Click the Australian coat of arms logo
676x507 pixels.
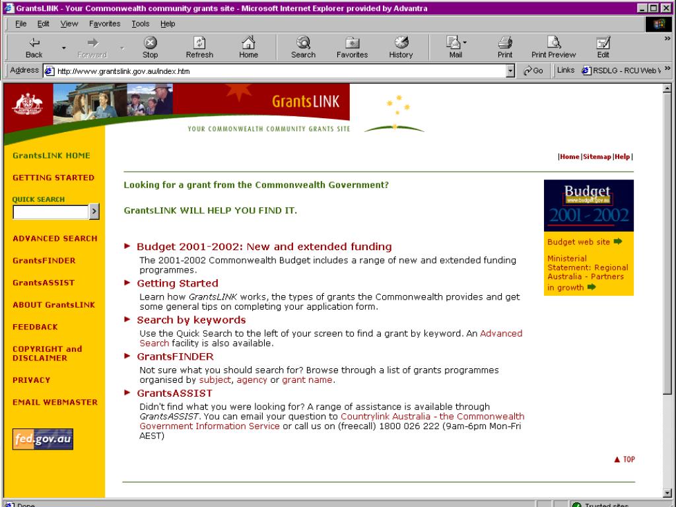click(28, 104)
